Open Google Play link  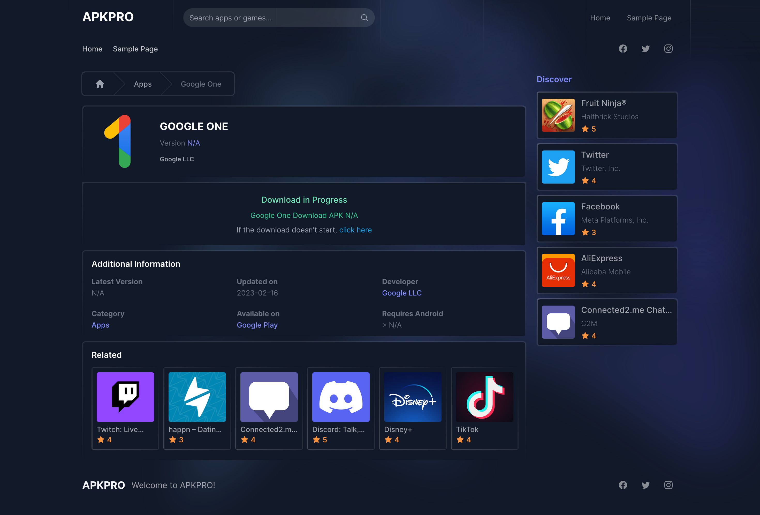tap(257, 325)
